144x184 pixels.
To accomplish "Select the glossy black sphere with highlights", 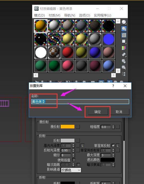I will tap(41, 39).
